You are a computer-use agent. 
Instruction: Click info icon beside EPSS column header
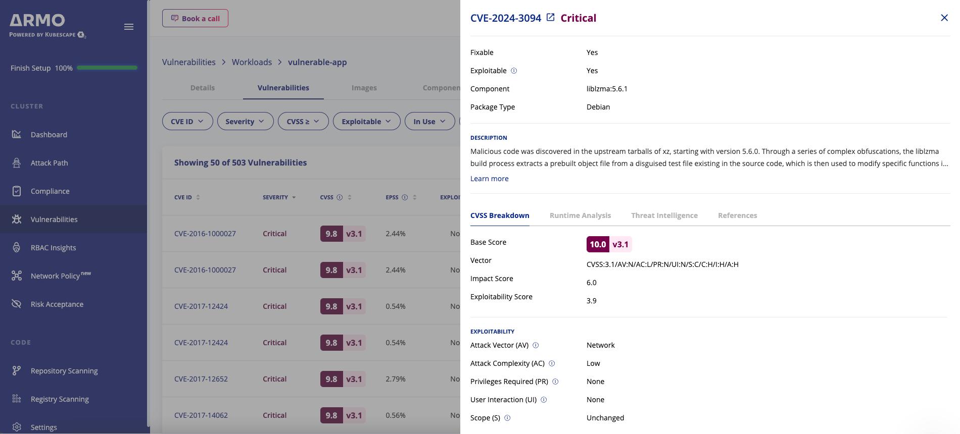click(x=405, y=197)
